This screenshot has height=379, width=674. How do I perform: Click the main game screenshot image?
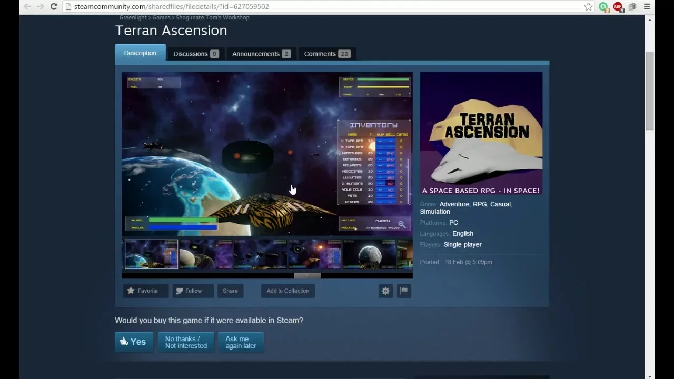pos(267,154)
